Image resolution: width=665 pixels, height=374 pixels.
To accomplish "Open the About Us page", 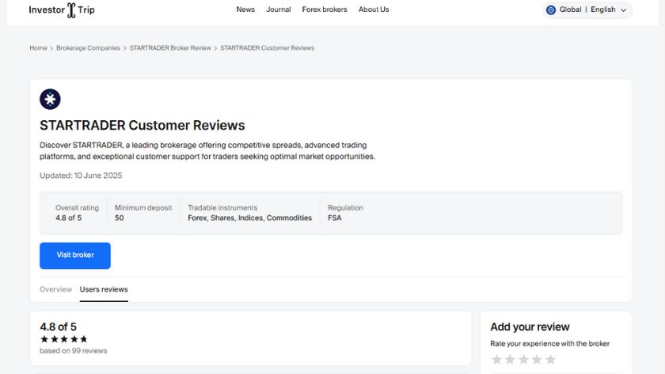I will [x=374, y=9].
